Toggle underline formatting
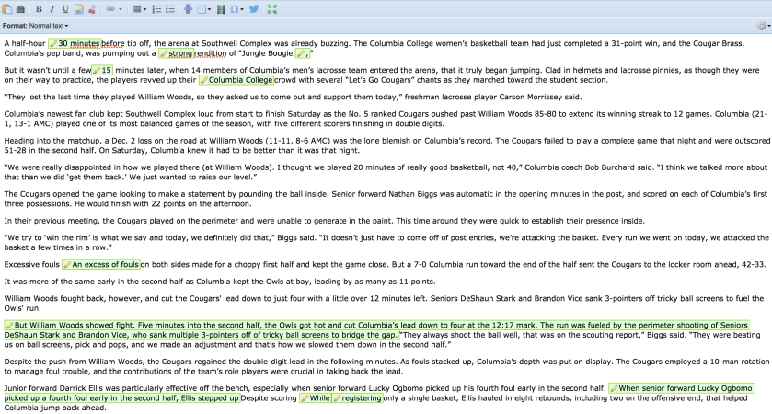The image size is (772, 414). point(65,9)
